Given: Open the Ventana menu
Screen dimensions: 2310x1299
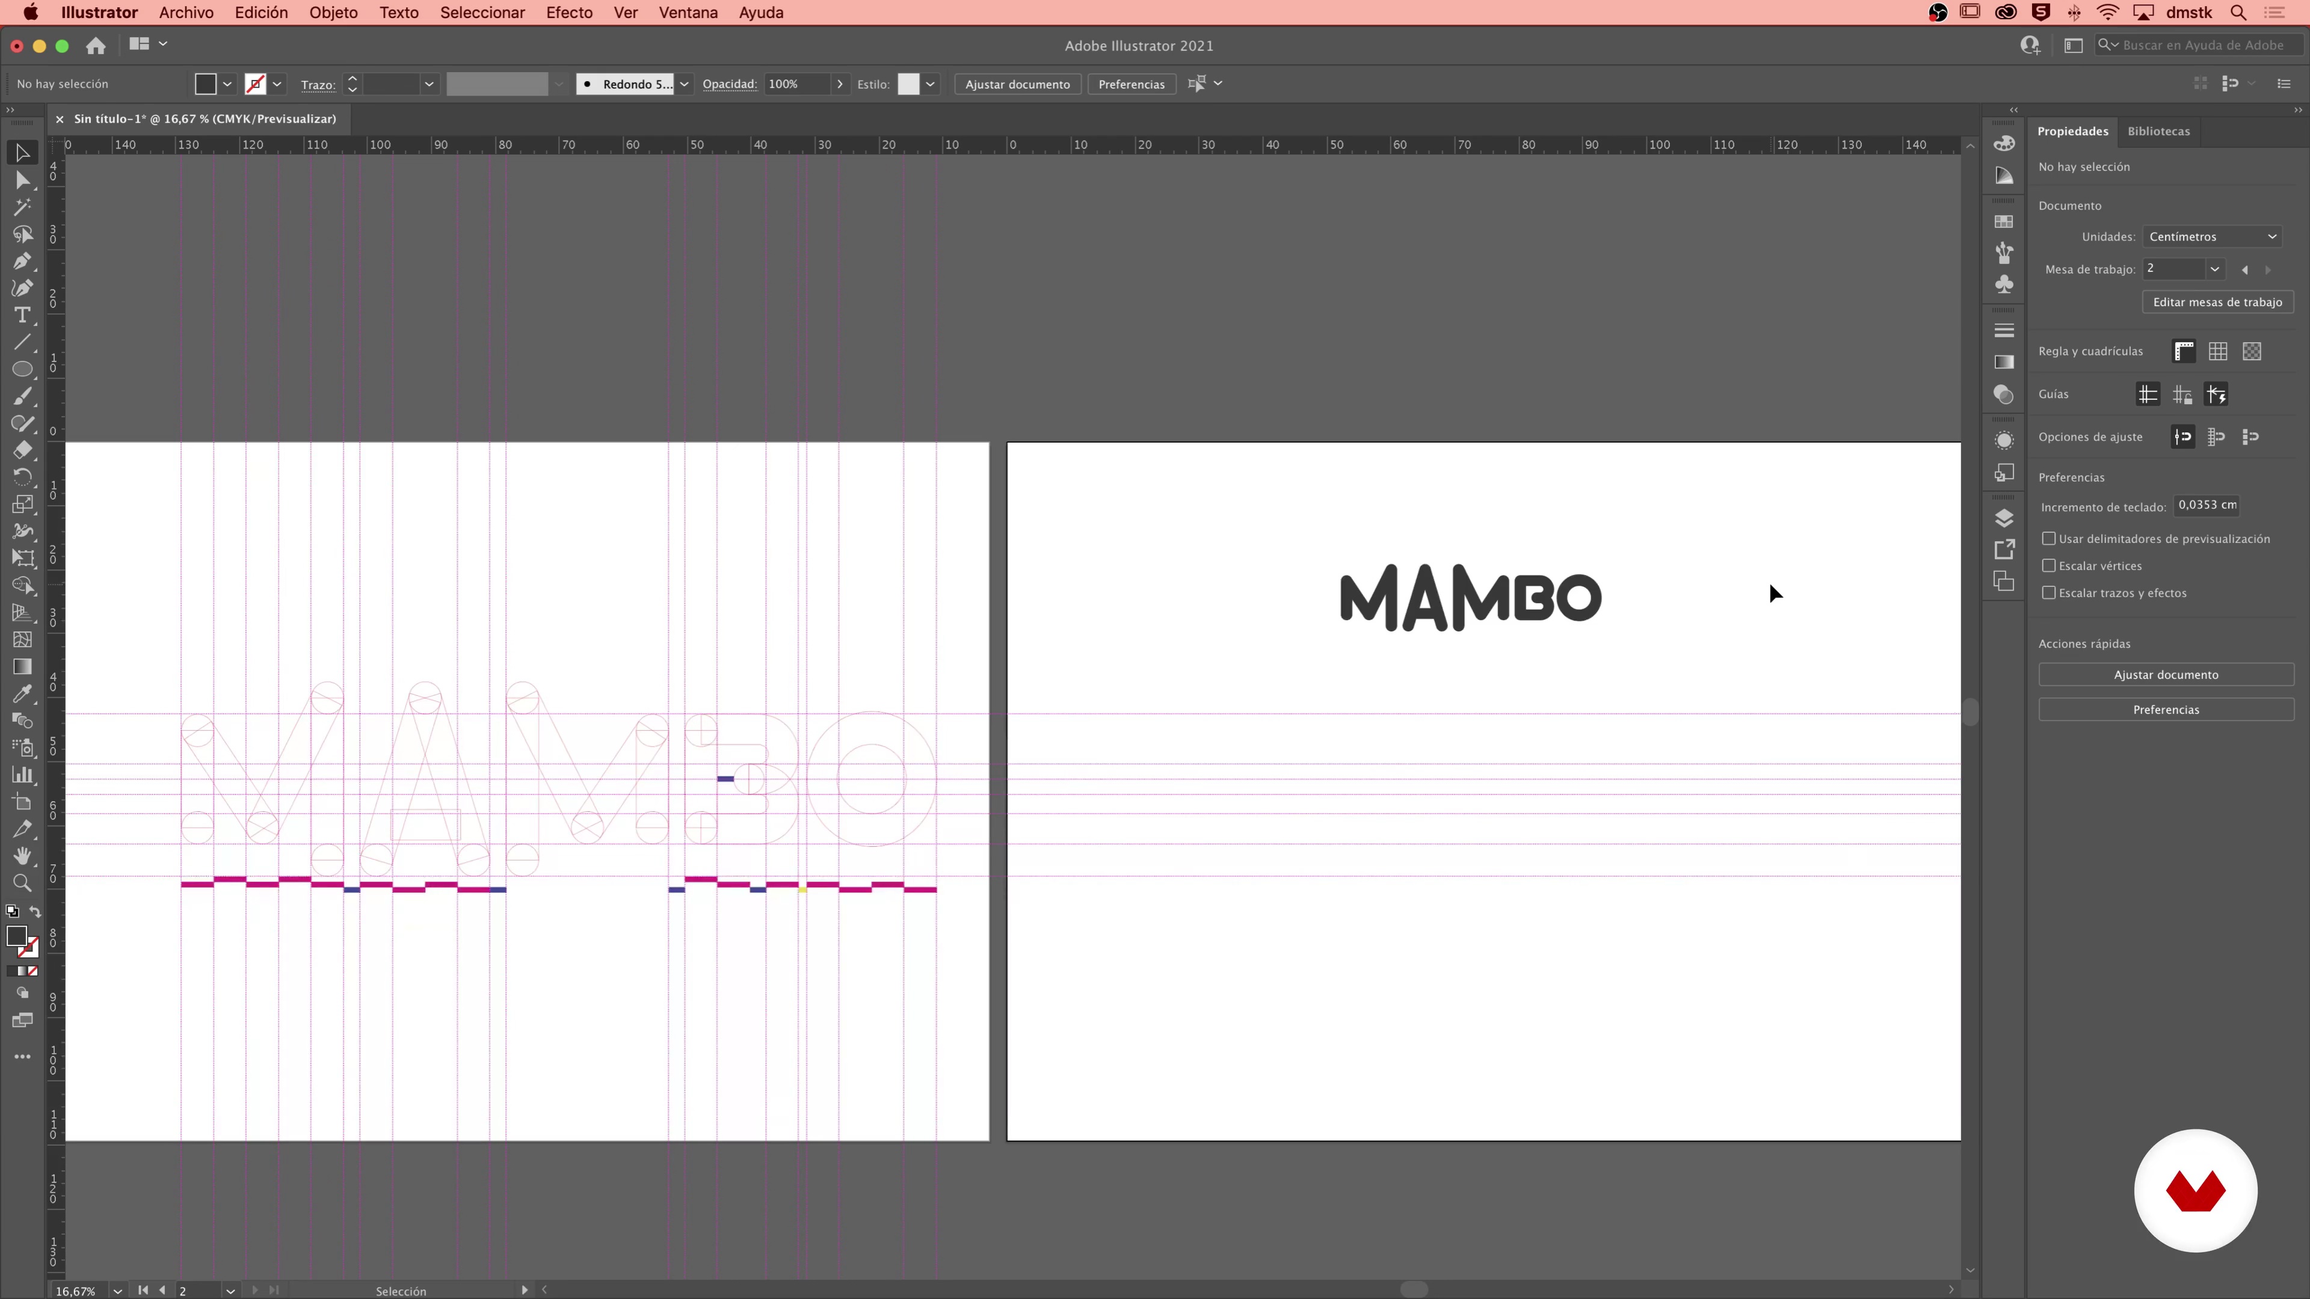Looking at the screenshot, I should [689, 13].
